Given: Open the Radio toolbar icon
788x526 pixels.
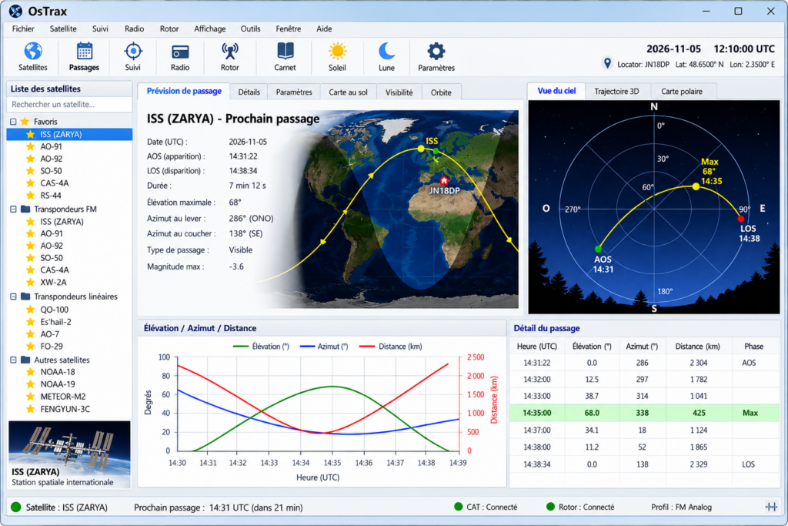Looking at the screenshot, I should (180, 52).
